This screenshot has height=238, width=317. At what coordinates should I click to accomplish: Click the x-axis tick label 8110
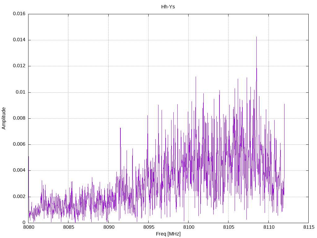pyautogui.click(x=269, y=227)
